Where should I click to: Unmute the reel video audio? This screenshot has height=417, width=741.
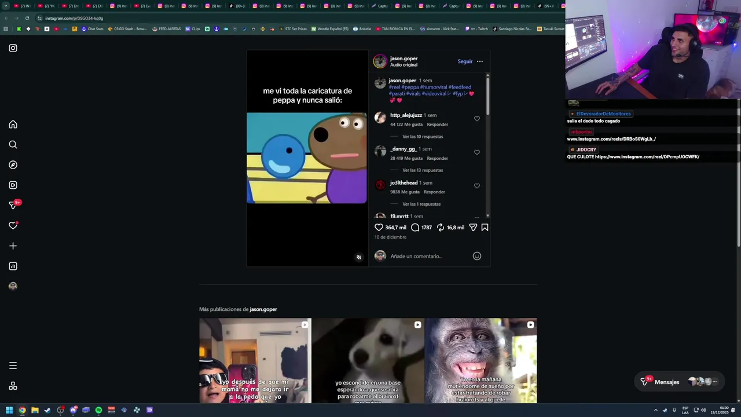pos(359,257)
